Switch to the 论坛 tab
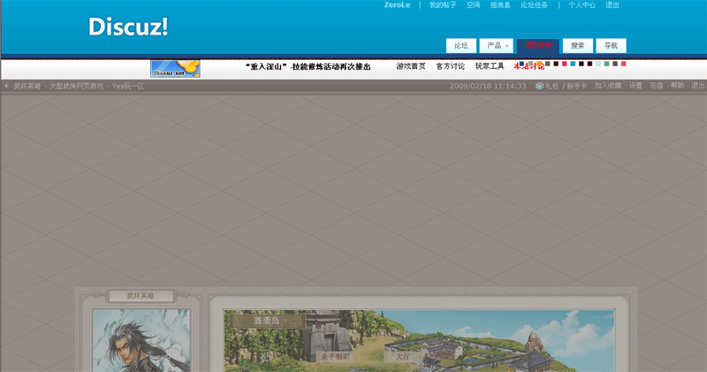707x372 pixels. point(461,46)
